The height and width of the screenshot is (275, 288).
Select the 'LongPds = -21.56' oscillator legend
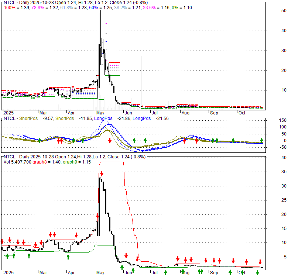(x=151, y=118)
